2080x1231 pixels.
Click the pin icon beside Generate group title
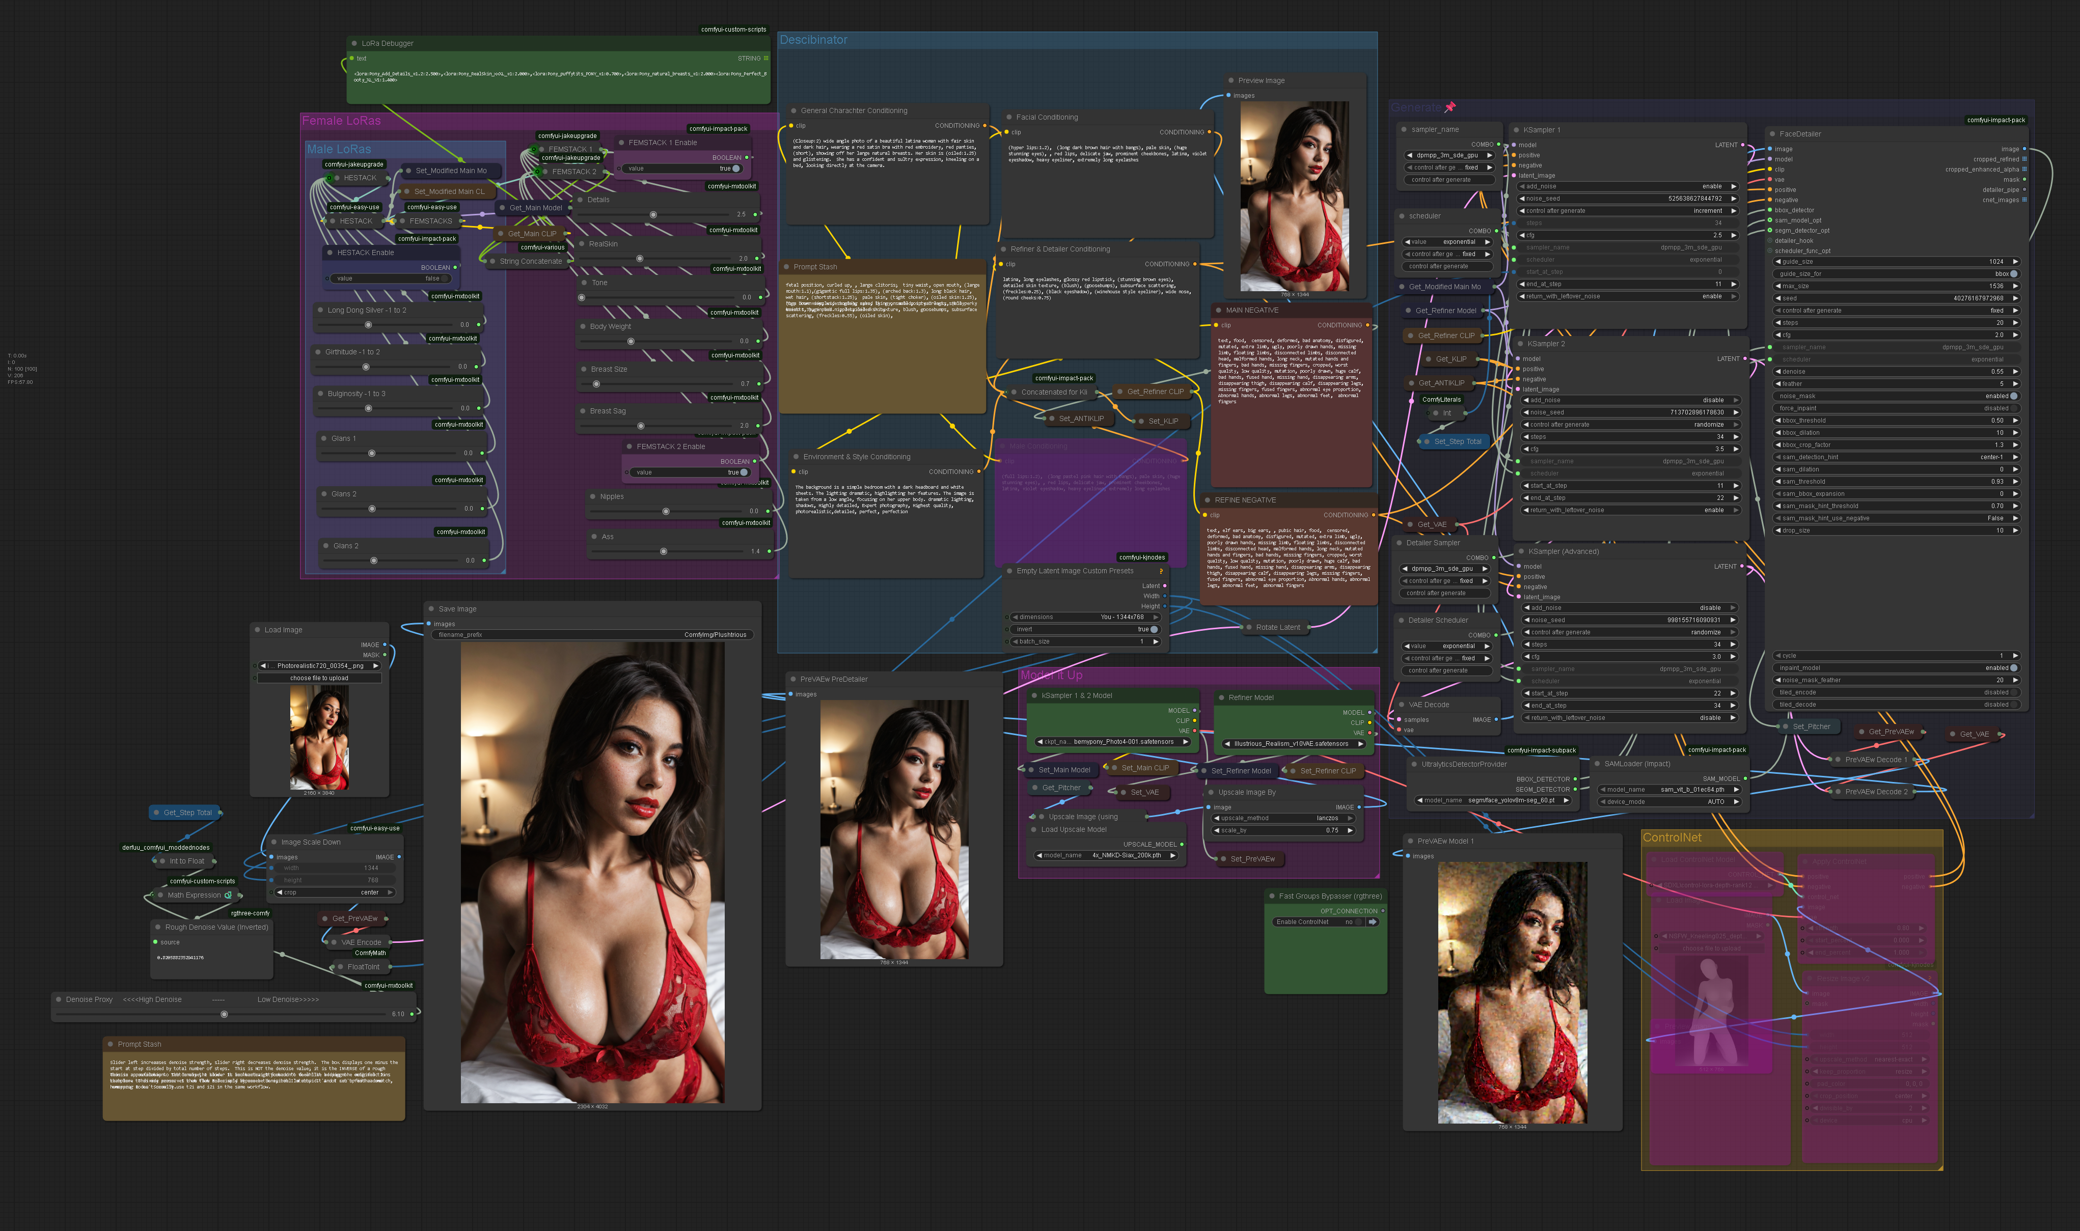click(1450, 107)
